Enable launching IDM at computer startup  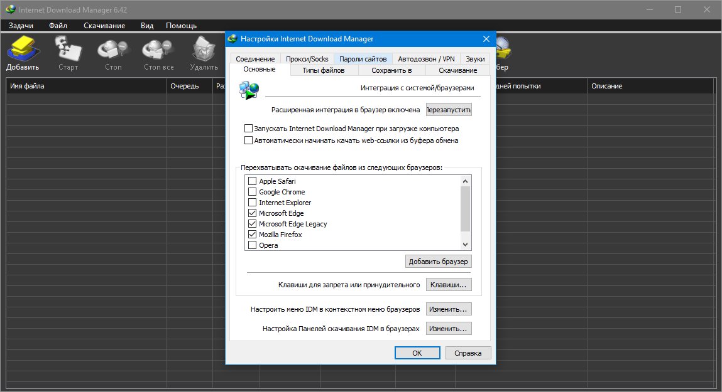click(249, 129)
